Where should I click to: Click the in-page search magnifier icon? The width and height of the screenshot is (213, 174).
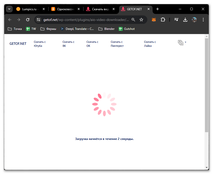tap(133, 19)
